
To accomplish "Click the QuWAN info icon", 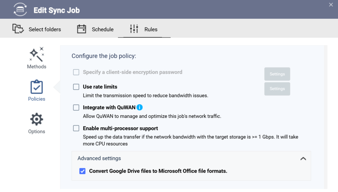I will (140, 107).
